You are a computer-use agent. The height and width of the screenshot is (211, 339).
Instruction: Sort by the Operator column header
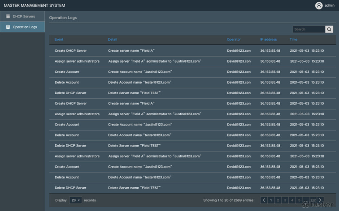[x=234, y=40]
